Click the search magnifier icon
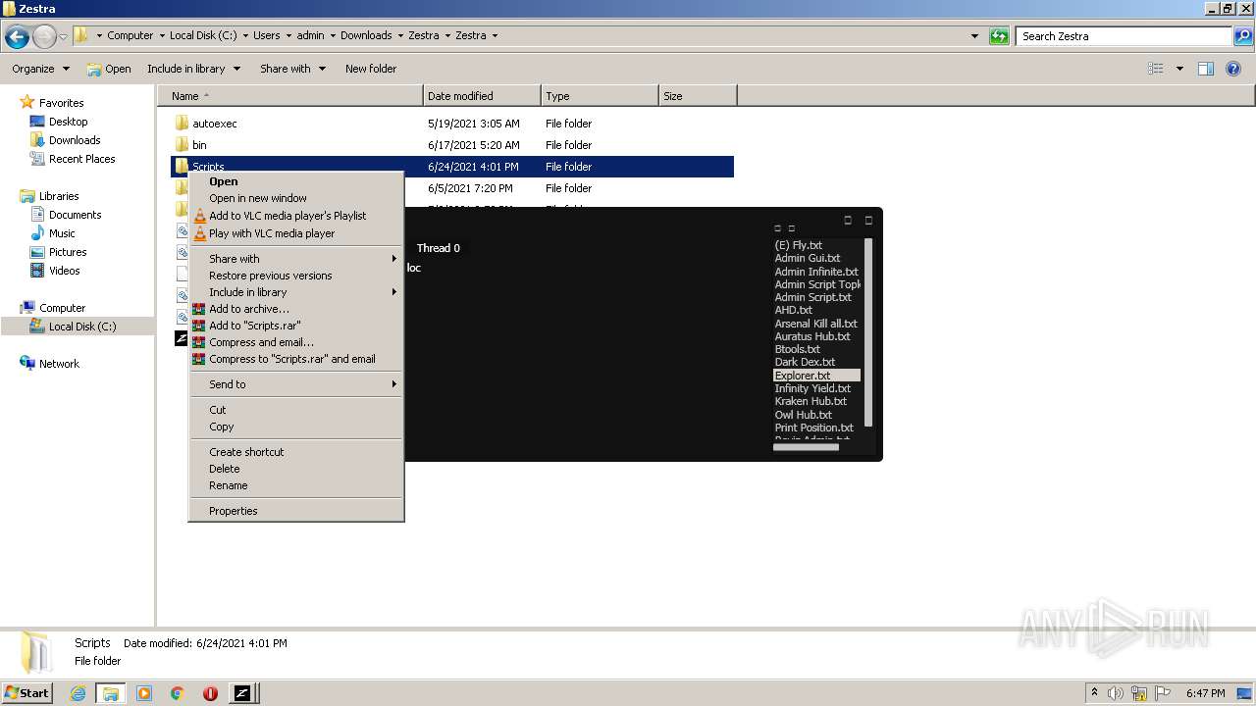This screenshot has width=1256, height=706. (x=1243, y=36)
